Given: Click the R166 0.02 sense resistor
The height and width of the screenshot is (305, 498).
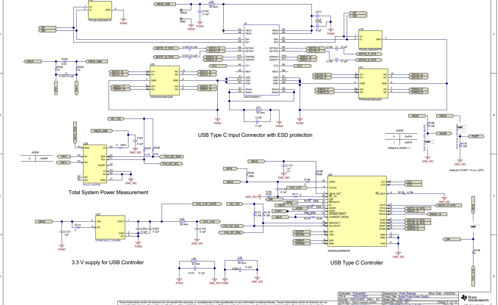Looking at the screenshot, I should [64, 61].
